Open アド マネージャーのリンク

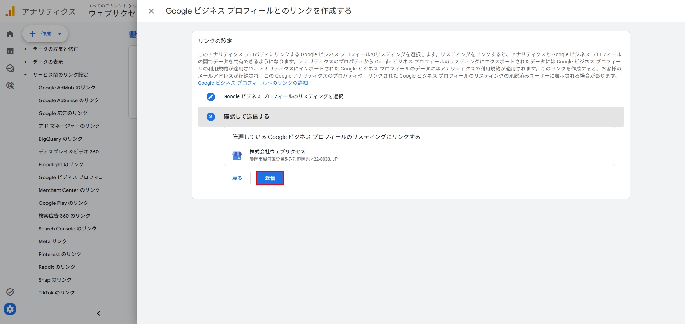point(69,126)
